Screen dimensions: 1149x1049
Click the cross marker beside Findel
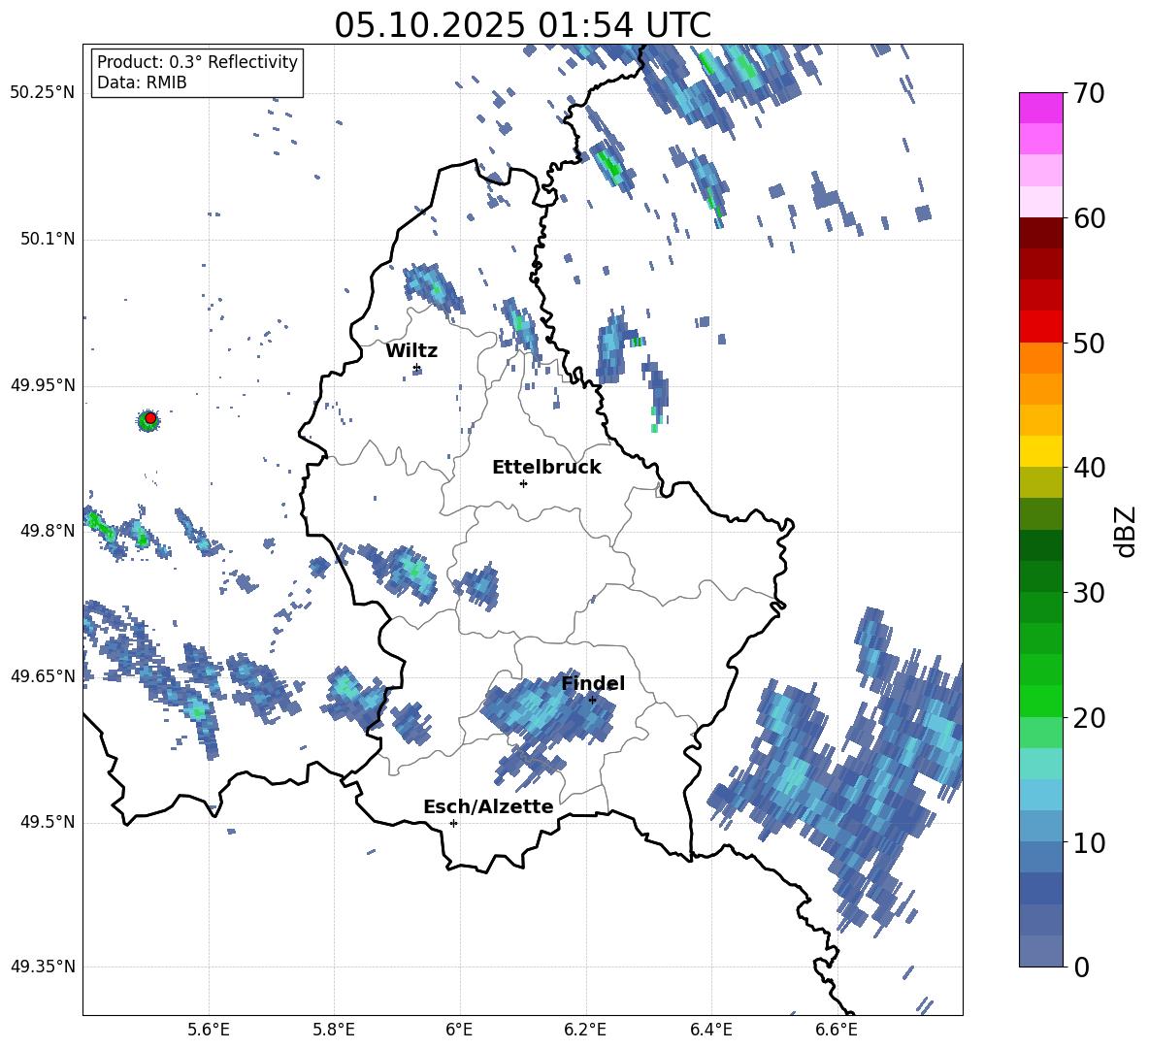tap(592, 700)
